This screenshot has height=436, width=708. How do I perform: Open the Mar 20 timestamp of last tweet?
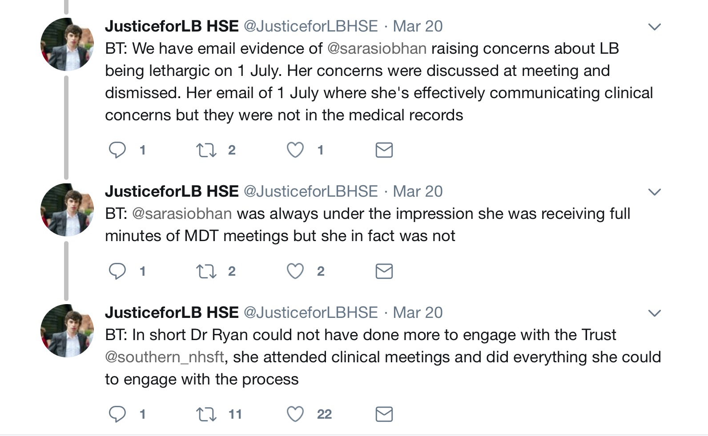(418, 313)
